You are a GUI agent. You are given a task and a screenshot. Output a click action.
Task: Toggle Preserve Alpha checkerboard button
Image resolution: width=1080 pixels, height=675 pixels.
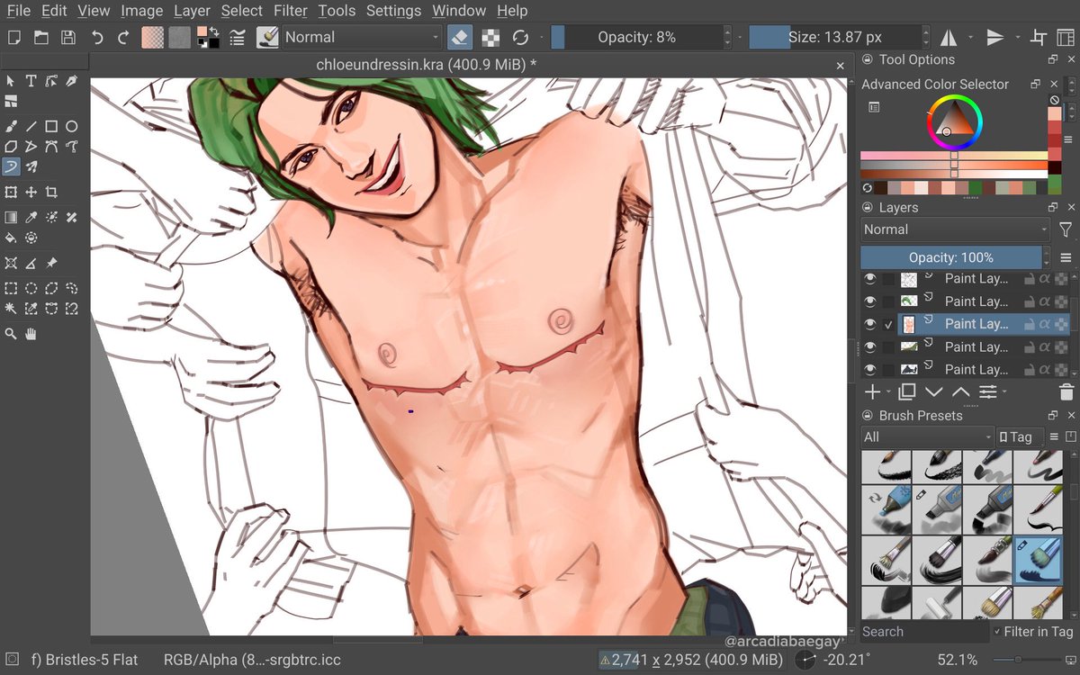(490, 37)
